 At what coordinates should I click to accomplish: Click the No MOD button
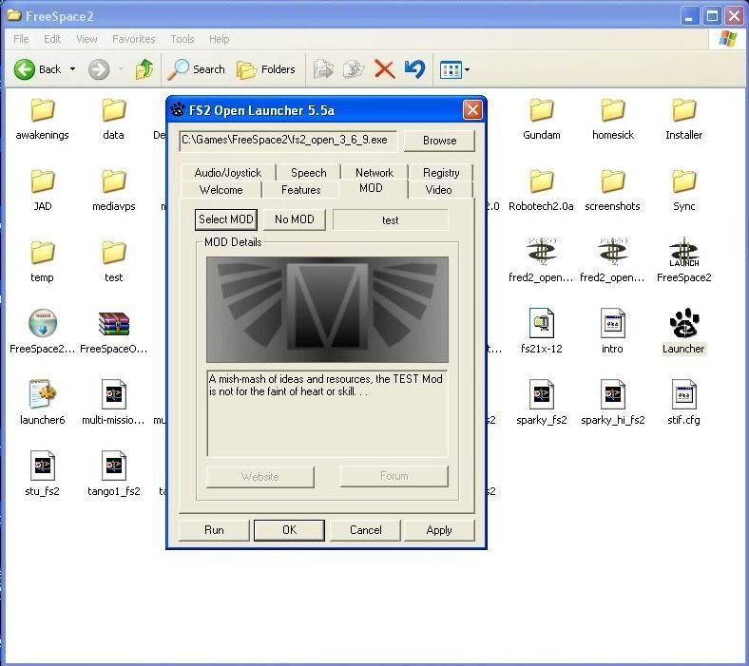coord(295,219)
